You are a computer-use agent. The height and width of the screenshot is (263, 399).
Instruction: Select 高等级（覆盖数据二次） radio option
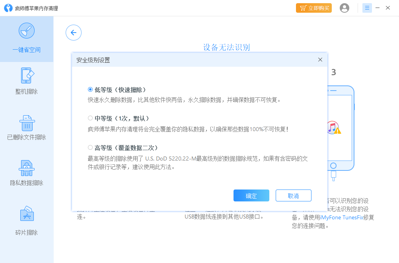coord(90,147)
